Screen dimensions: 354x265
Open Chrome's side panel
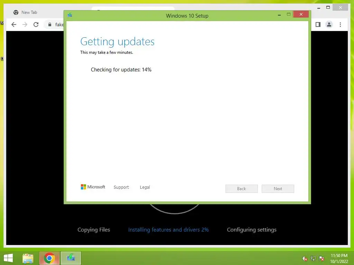point(318,24)
